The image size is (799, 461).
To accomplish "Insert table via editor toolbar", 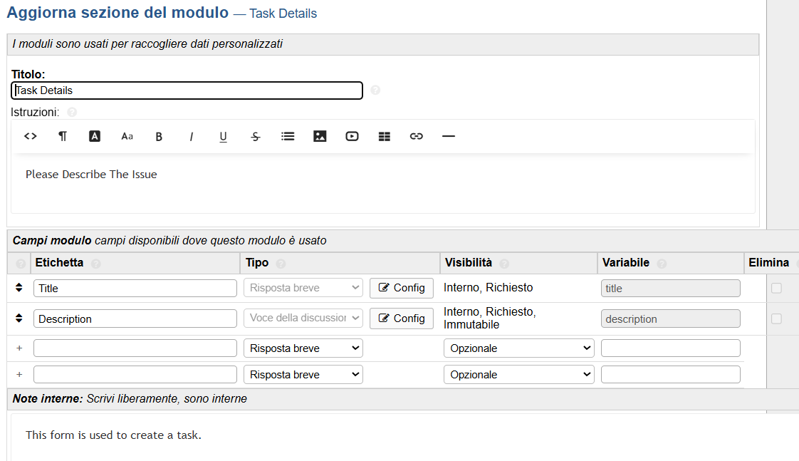I will pos(385,136).
